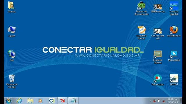Screen dimensions: 186x104
Task: Select Mozilla Firefox shortcut
Action: click(x=174, y=31)
